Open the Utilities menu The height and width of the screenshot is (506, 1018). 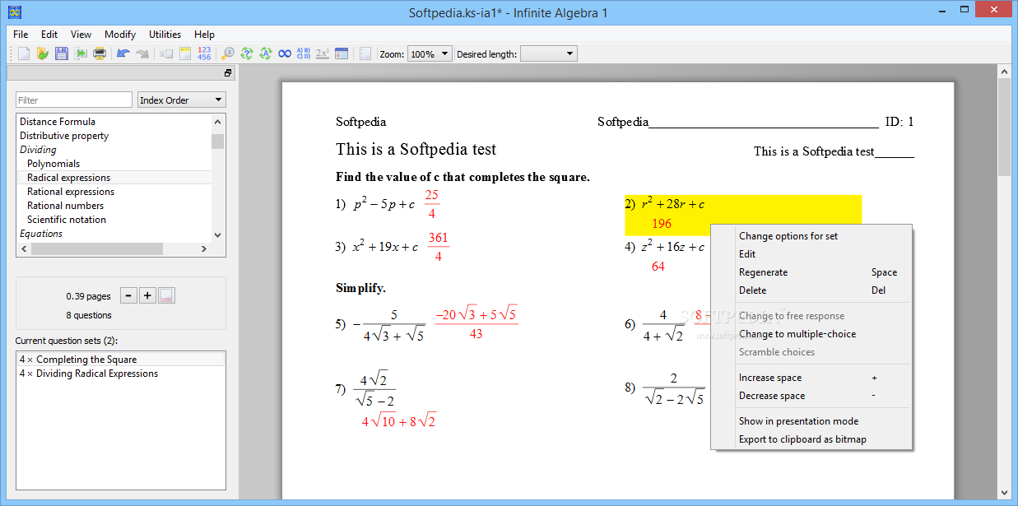click(x=165, y=35)
